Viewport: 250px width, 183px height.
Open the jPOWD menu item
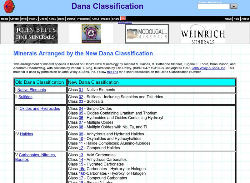click(x=33, y=19)
